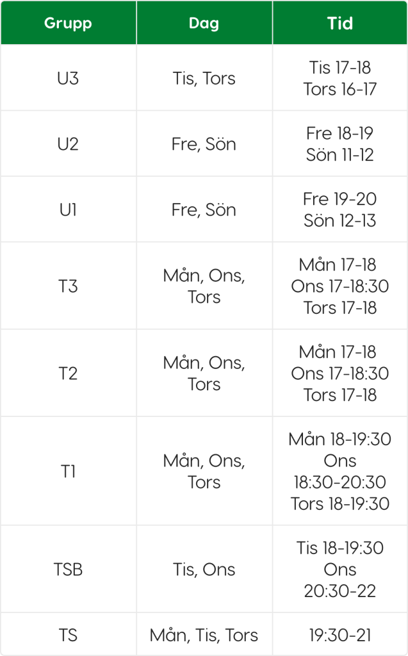
Task: Click the Grupp column header
Action: pos(68,24)
